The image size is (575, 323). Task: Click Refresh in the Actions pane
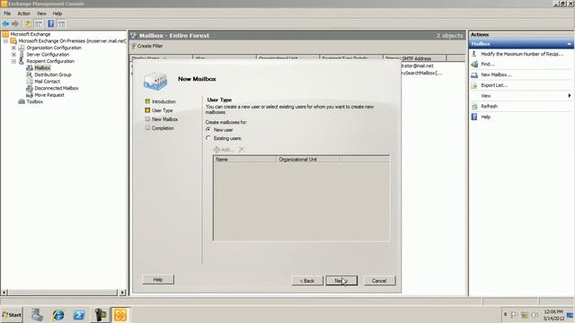(x=489, y=106)
